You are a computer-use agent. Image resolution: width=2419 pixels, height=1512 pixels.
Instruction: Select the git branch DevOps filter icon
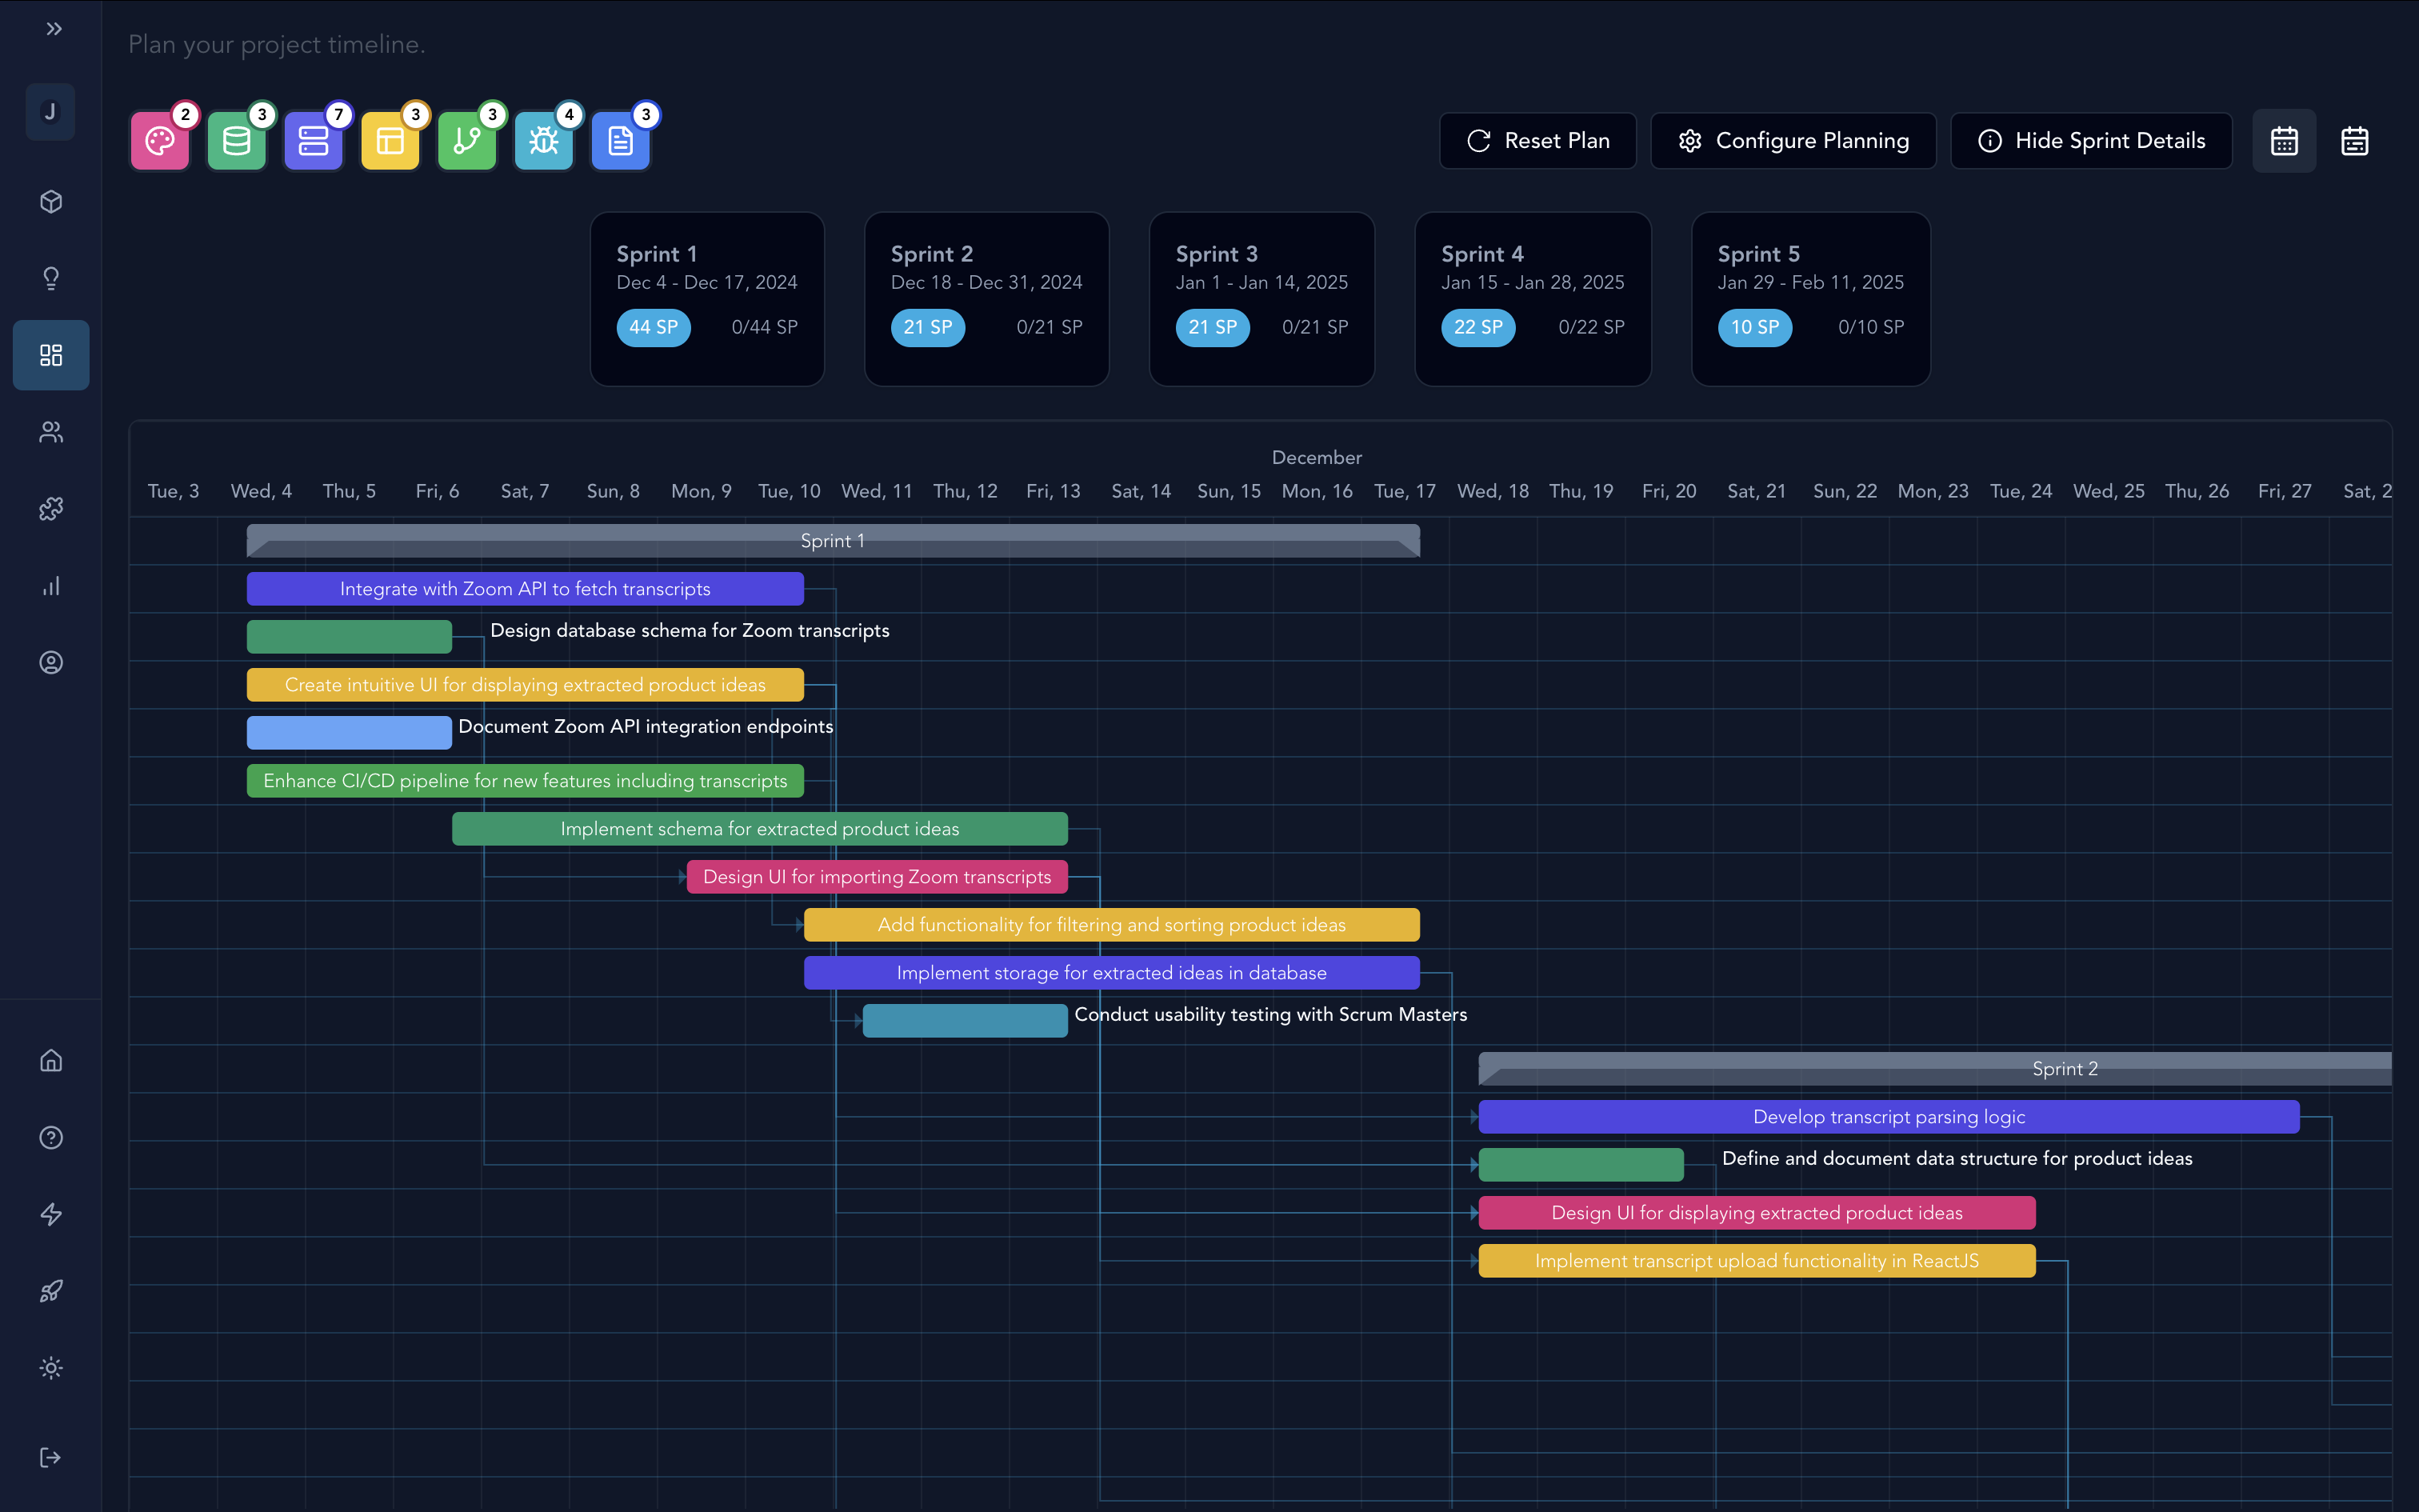click(467, 141)
